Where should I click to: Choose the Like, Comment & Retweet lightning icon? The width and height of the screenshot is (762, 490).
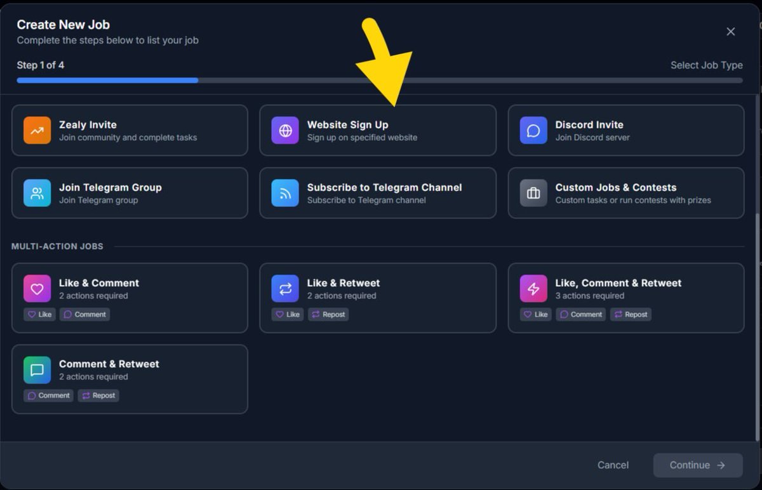(x=533, y=289)
